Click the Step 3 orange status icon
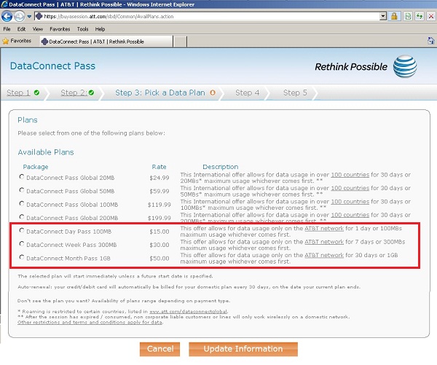This screenshot has height=365, width=437. pos(213,93)
